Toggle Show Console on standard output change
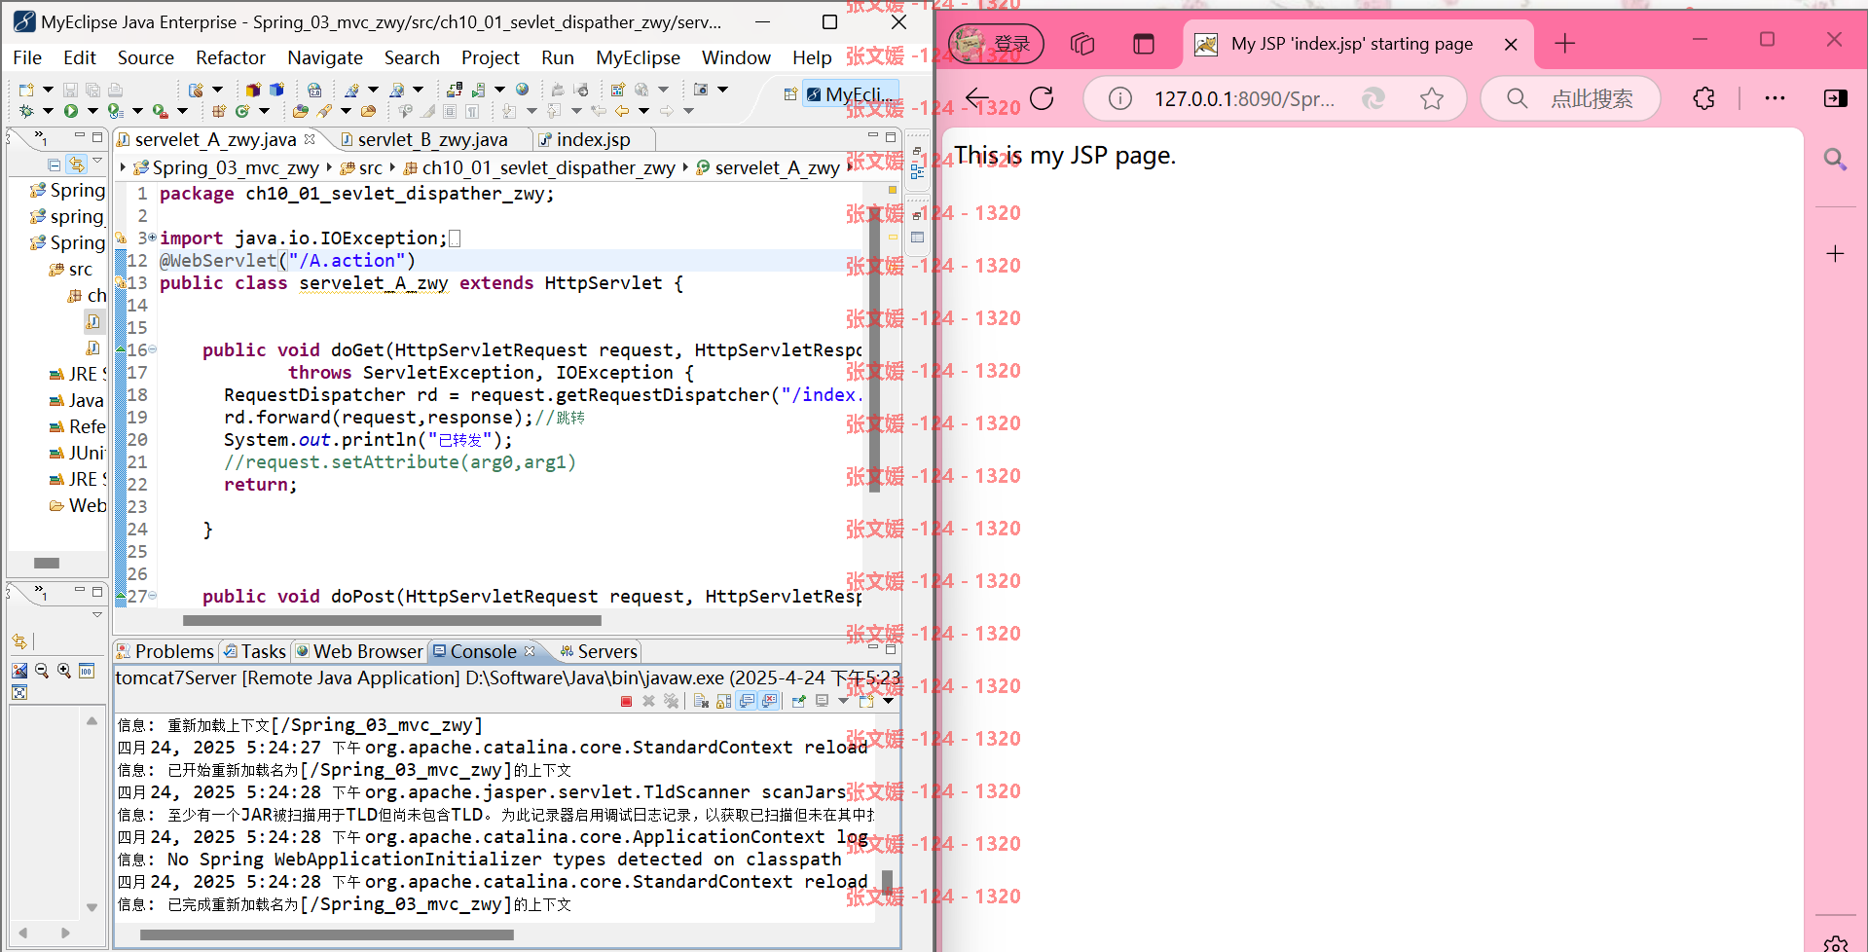The image size is (1868, 952). pos(747,701)
